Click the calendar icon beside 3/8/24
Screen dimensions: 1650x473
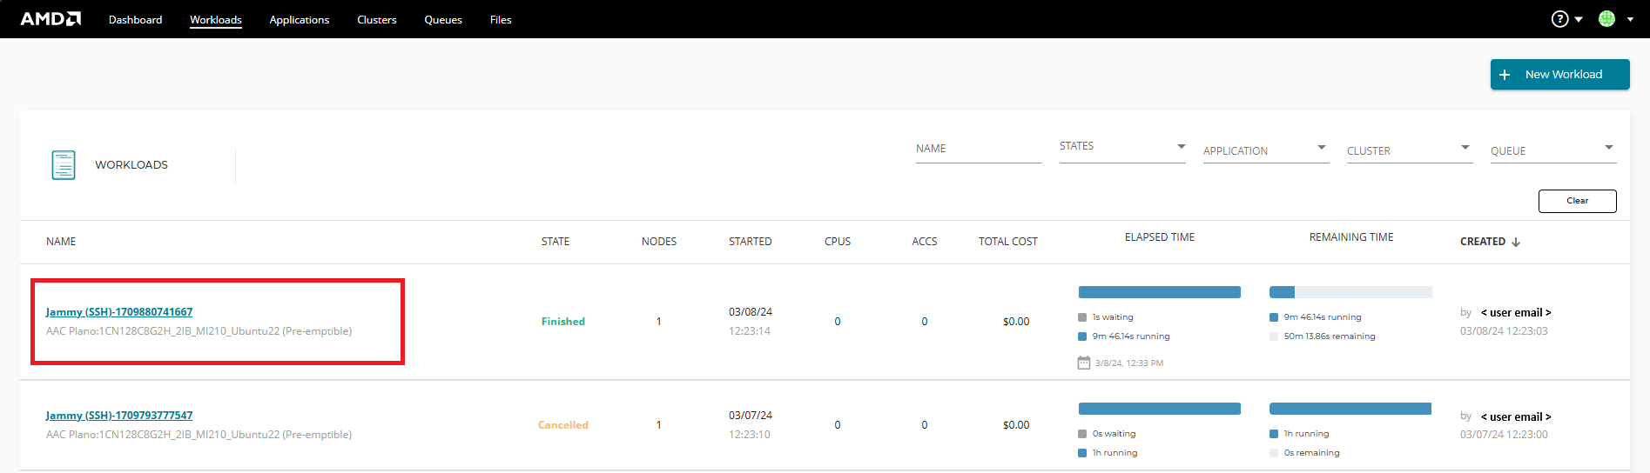pyautogui.click(x=1083, y=363)
